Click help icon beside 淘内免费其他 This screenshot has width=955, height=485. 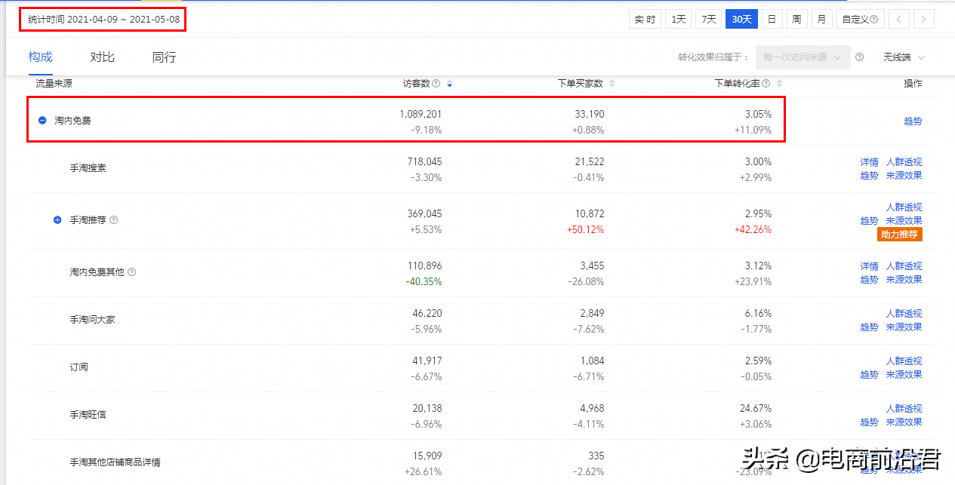(132, 272)
